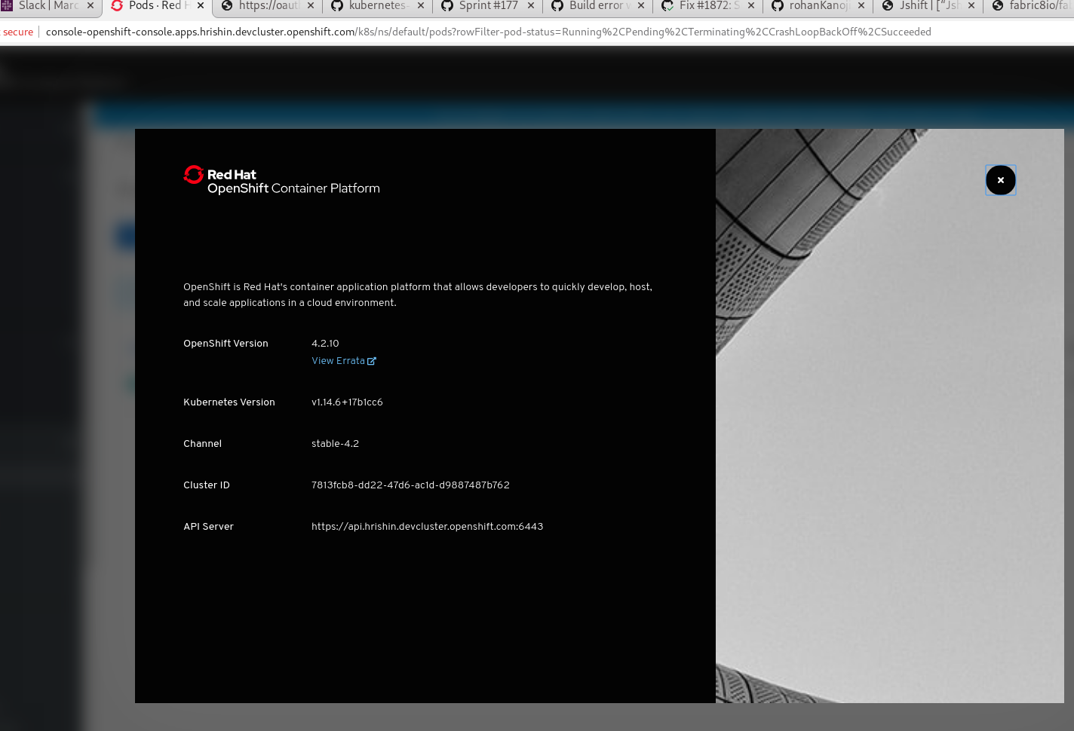This screenshot has width=1074, height=731.
Task: Click the GitHub icon on the rohanKanoji tab
Action: pos(777,6)
